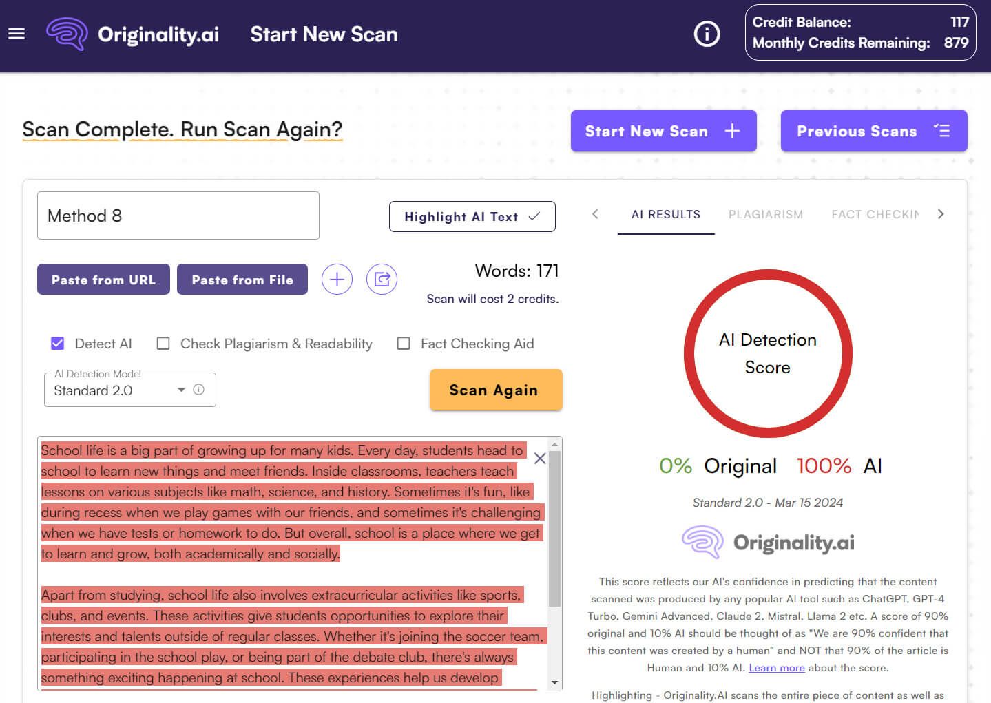Click the Originality.ai brain logo in header
The height and width of the screenshot is (703, 991).
click(x=67, y=34)
